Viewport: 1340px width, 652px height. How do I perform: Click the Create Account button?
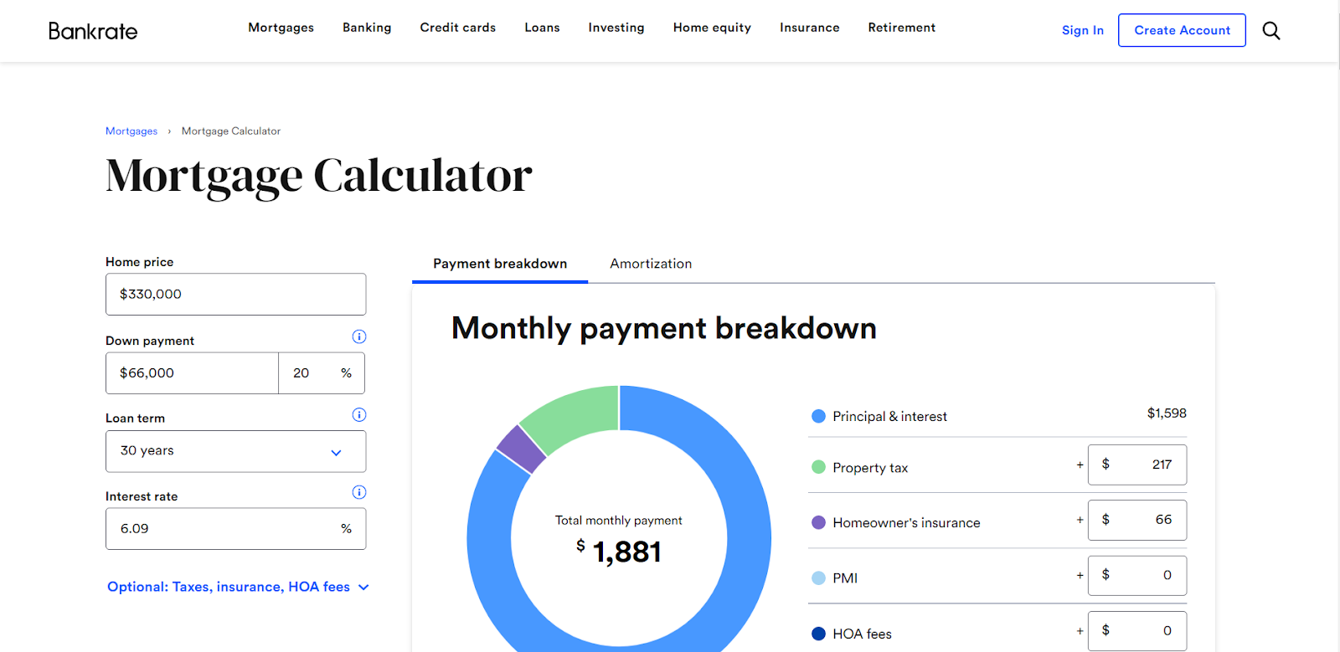pos(1182,30)
